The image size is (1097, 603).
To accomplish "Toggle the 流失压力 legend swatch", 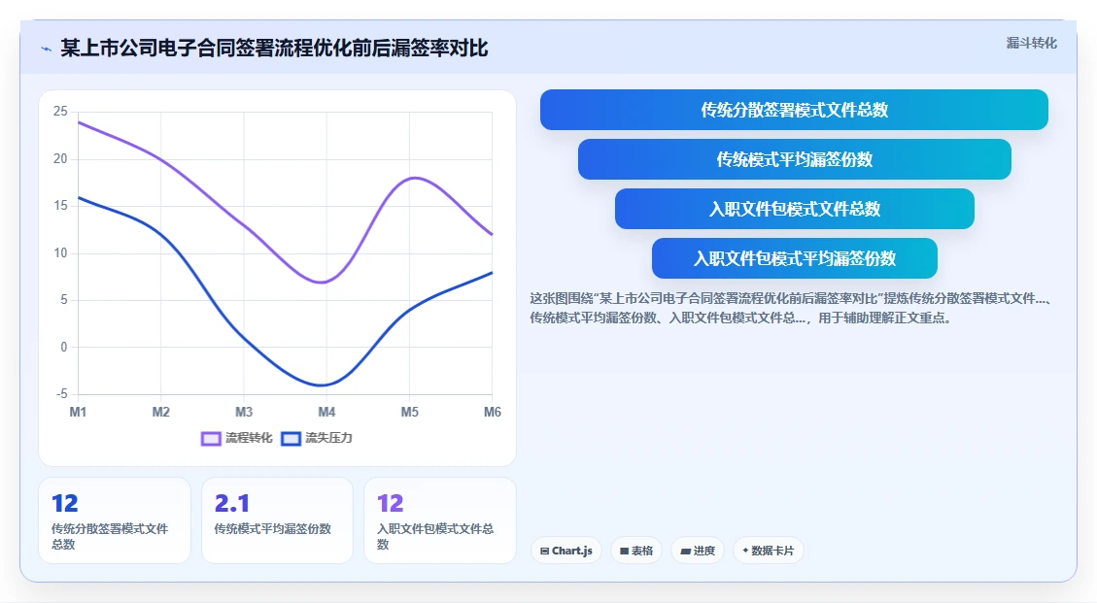I will click(291, 439).
